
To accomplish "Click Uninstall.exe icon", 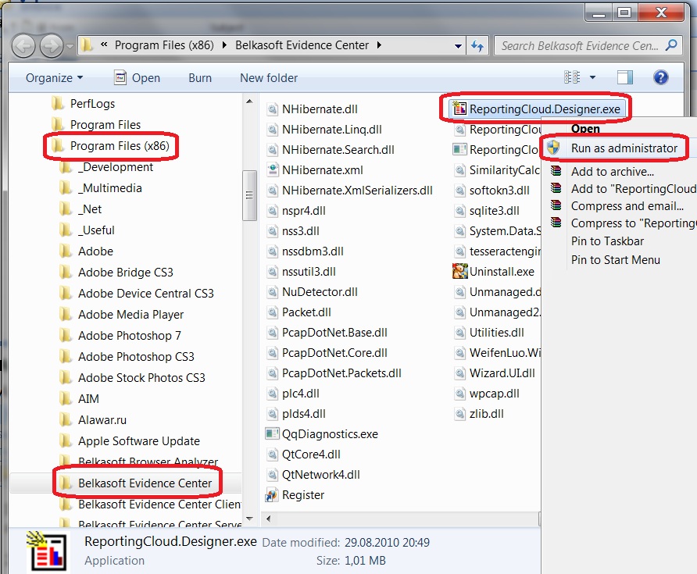I will click(x=460, y=271).
